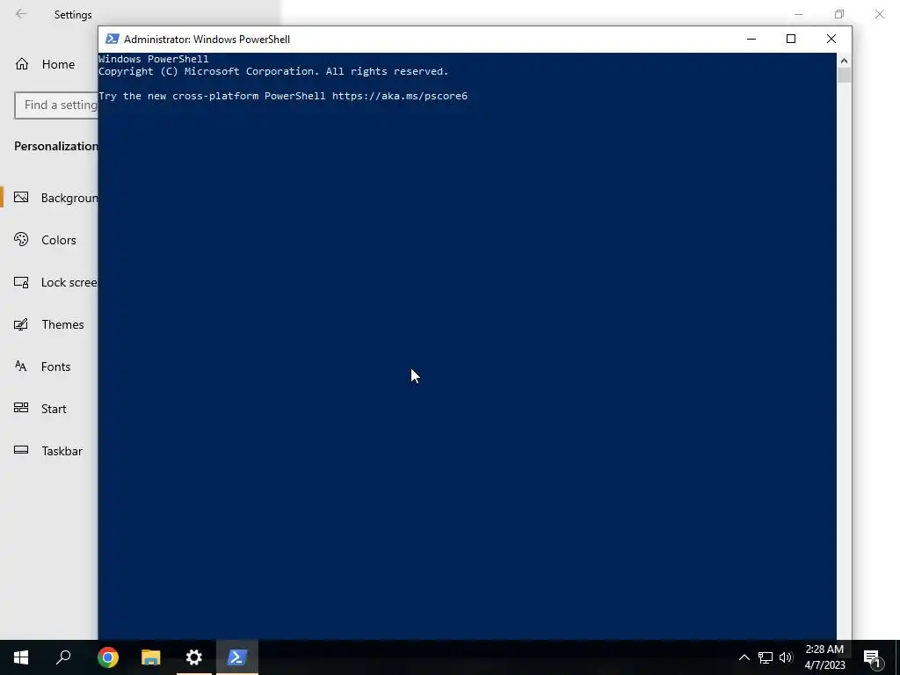Image resolution: width=900 pixels, height=675 pixels.
Task: Open the Action Center notifications icon
Action: 873,657
